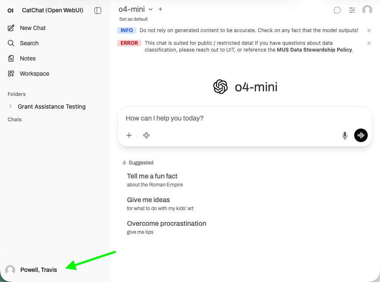Set o4-mini as the default model
The image size is (380, 282).
(x=133, y=19)
